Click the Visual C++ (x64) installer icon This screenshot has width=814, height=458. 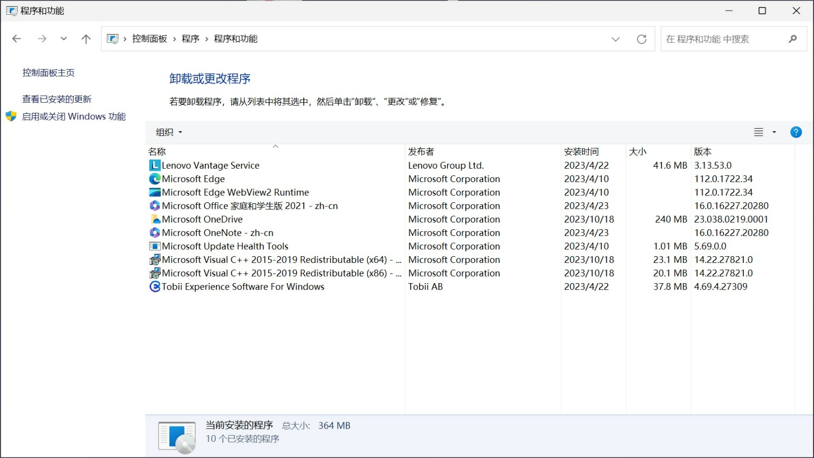click(155, 260)
